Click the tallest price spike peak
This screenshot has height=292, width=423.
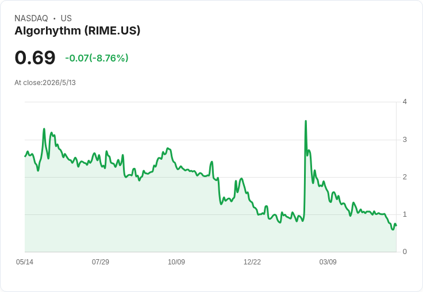[x=306, y=121]
